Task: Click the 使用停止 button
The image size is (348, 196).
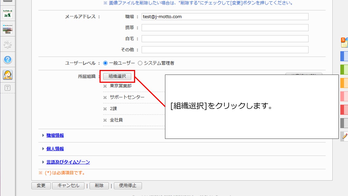Action: pos(128,186)
